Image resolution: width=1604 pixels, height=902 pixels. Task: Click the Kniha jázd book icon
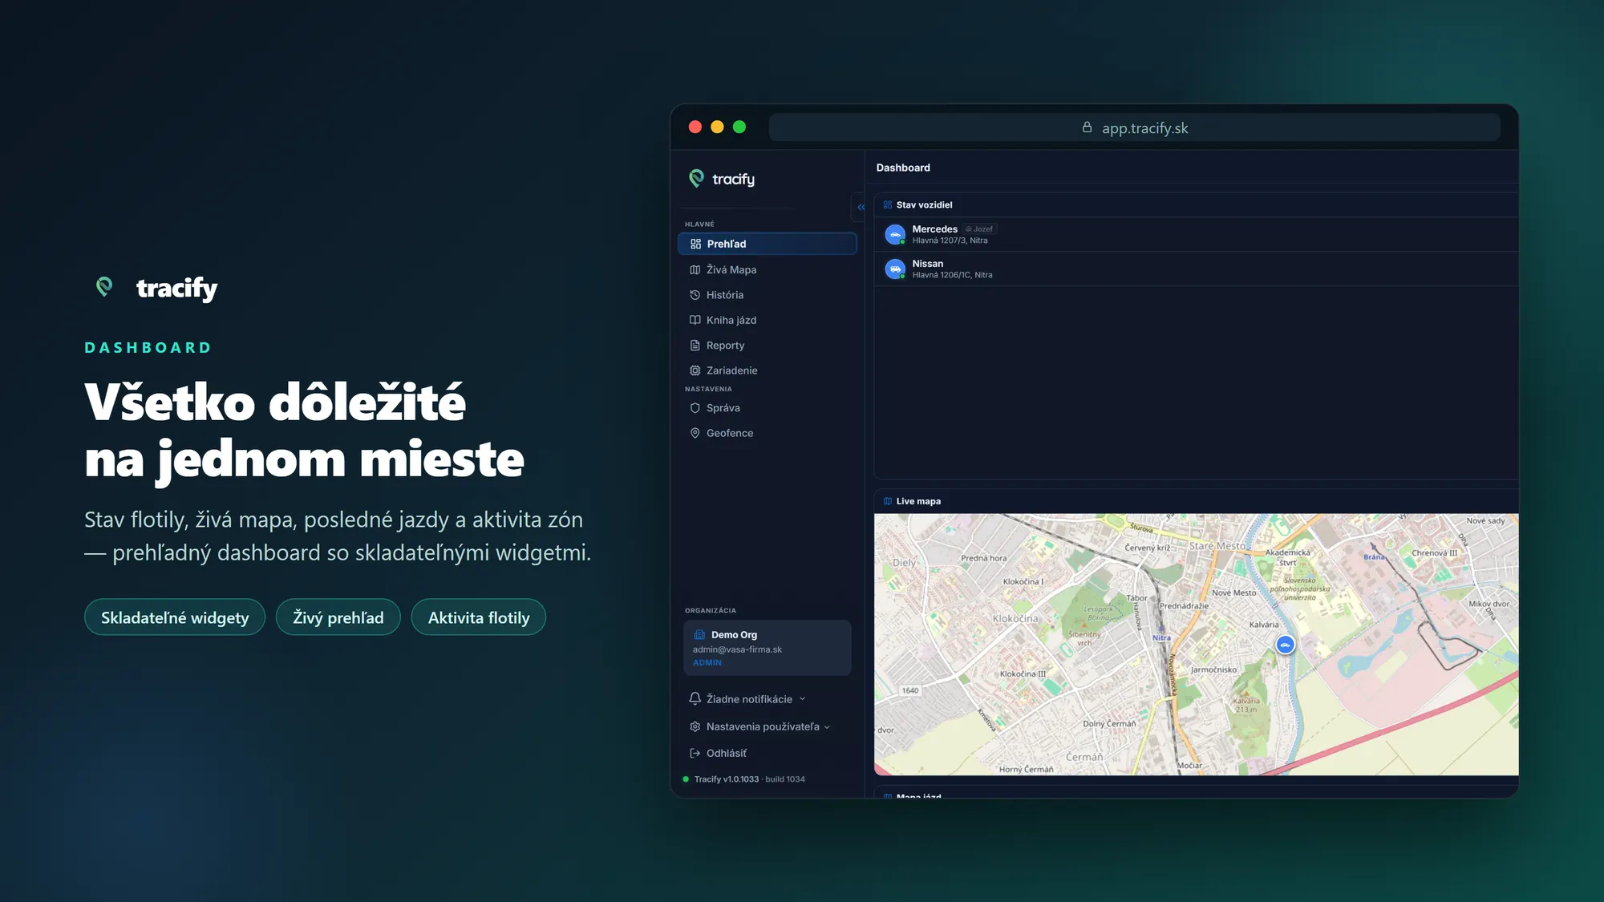pyautogui.click(x=695, y=320)
